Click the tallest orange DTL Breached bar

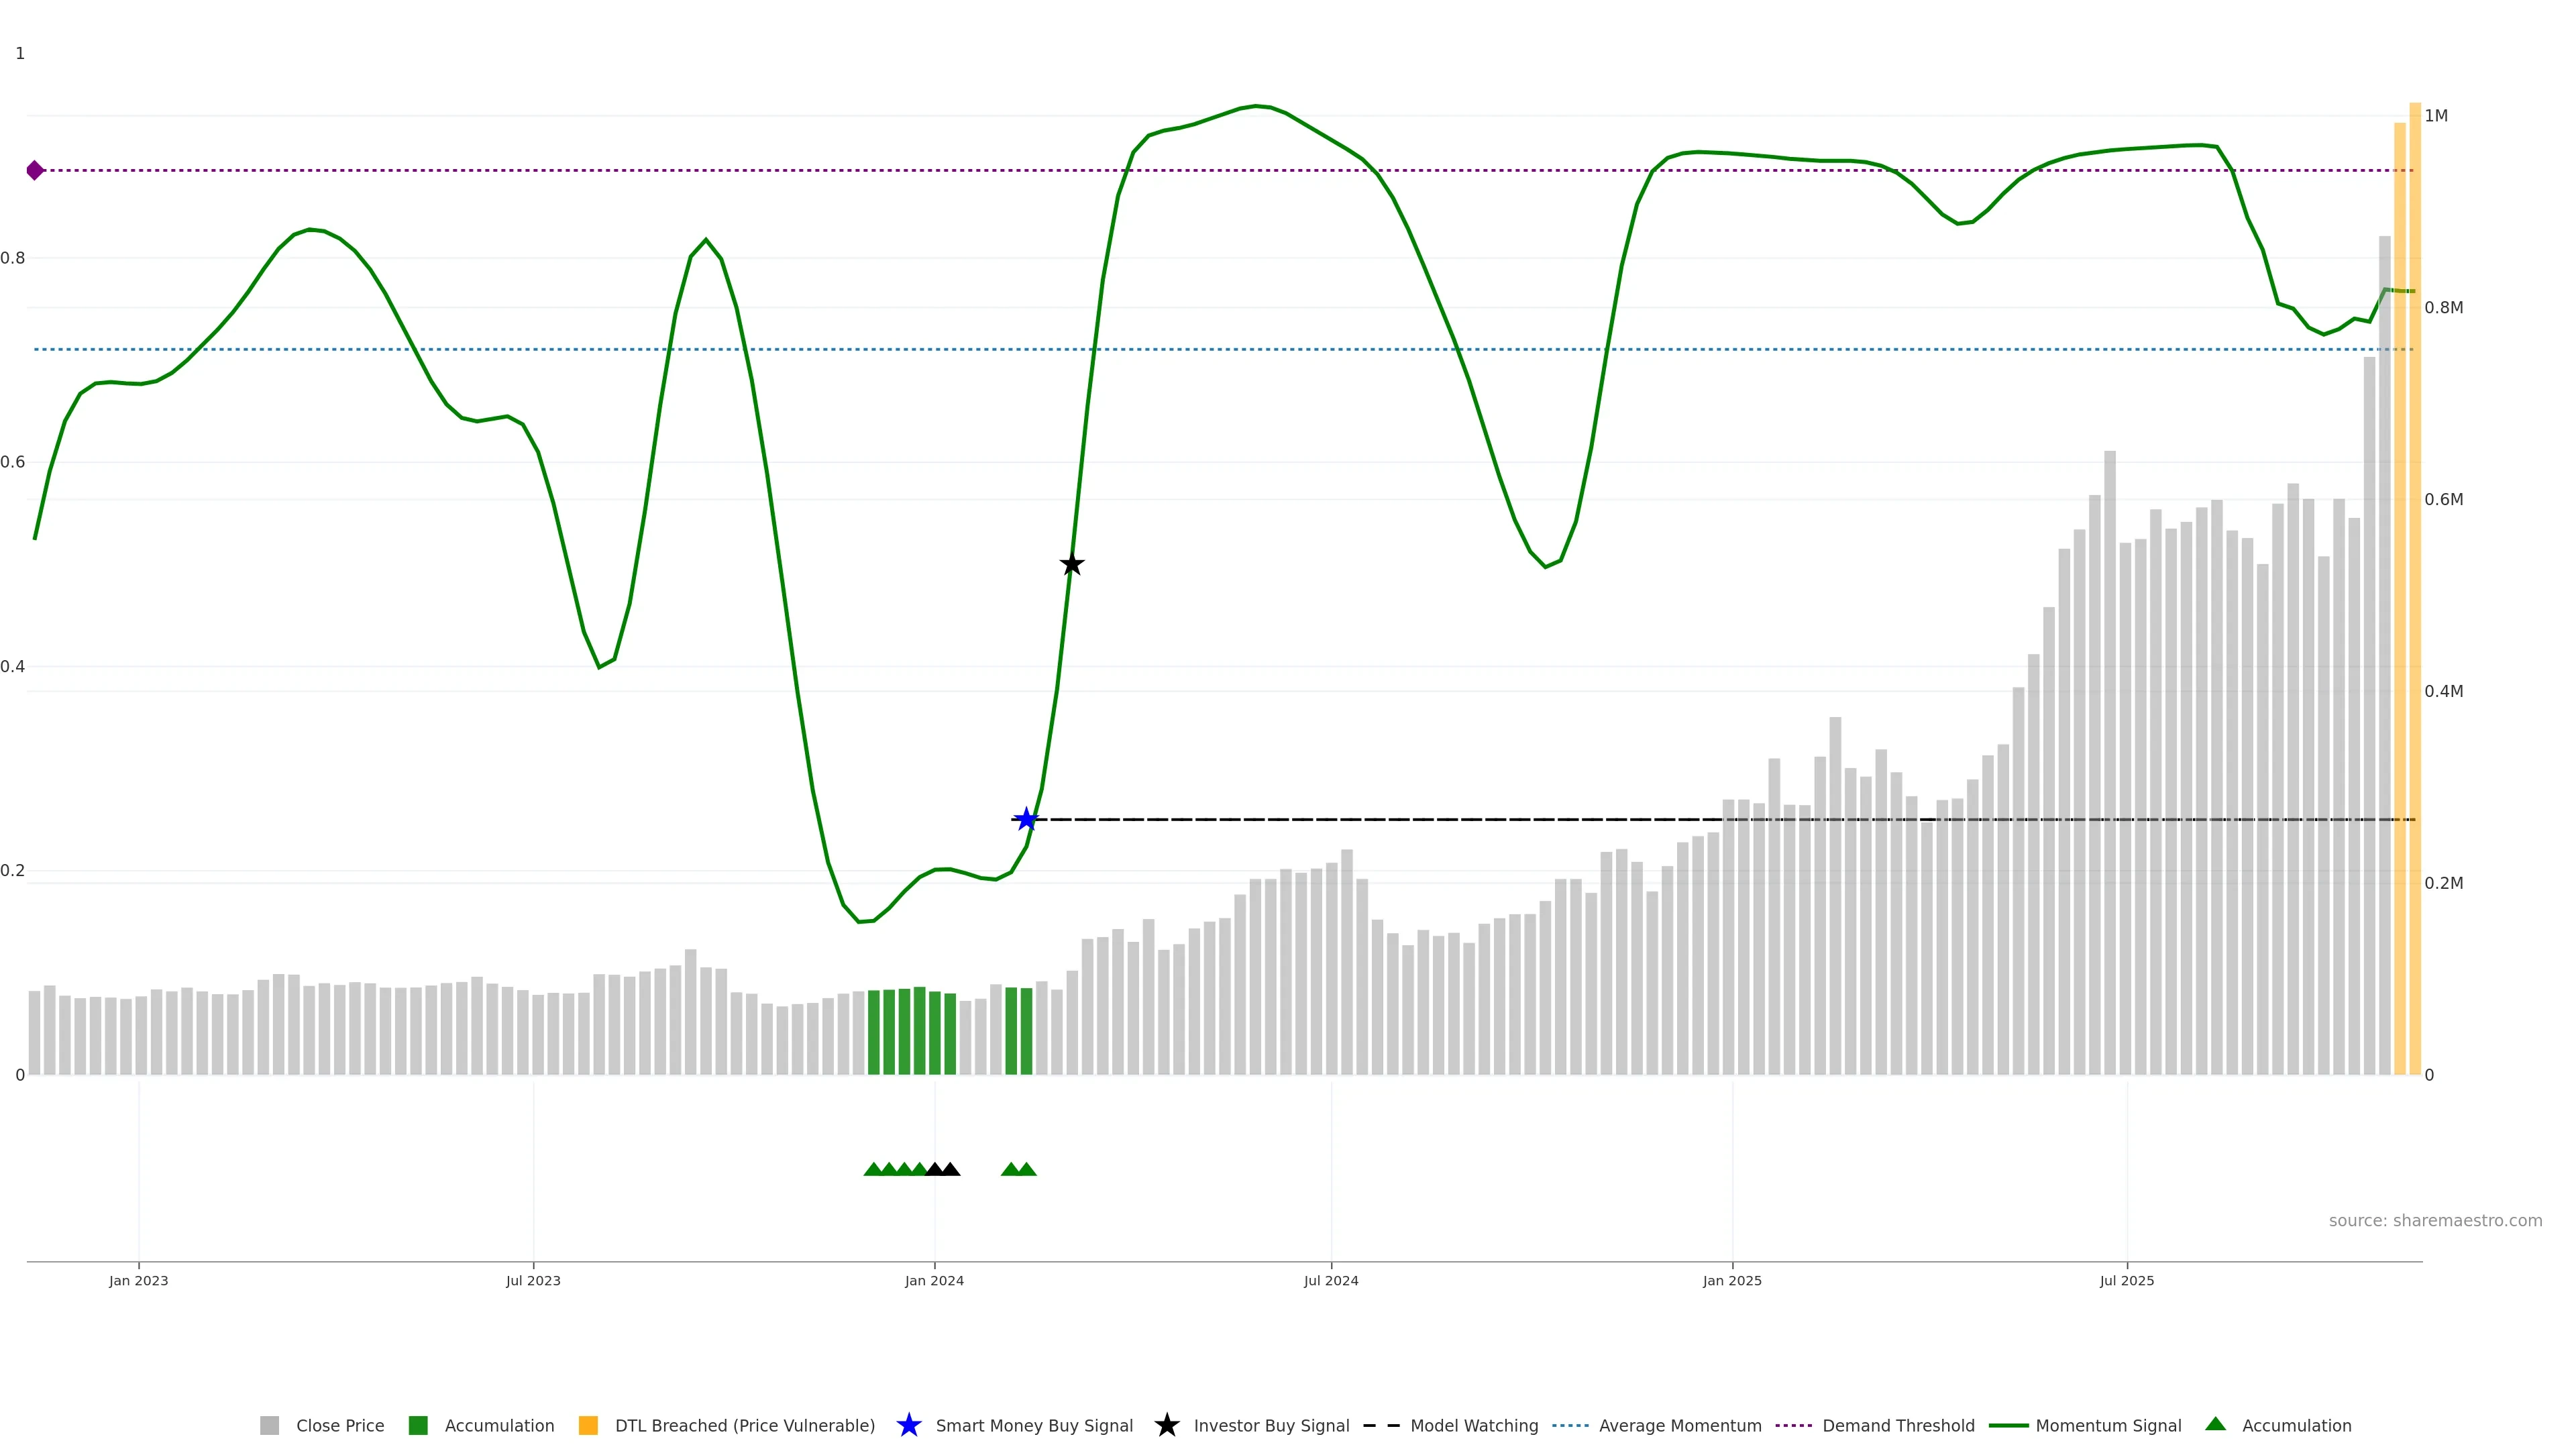click(x=2415, y=600)
